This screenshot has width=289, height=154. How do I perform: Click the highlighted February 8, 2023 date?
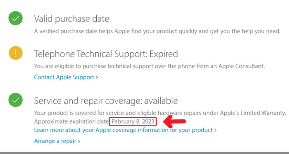coord(133,121)
